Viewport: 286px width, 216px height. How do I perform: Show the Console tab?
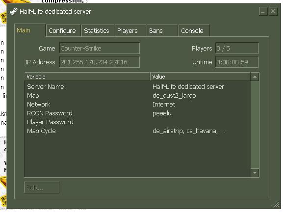(194, 30)
